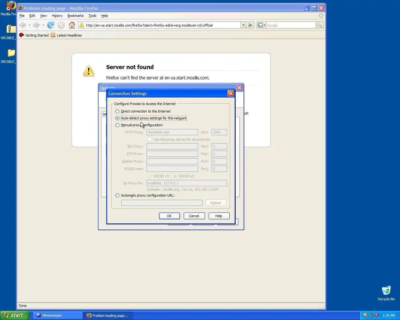400x320 pixels.
Task: Toggle Use this proxy server for all protocols
Action: coord(150,139)
